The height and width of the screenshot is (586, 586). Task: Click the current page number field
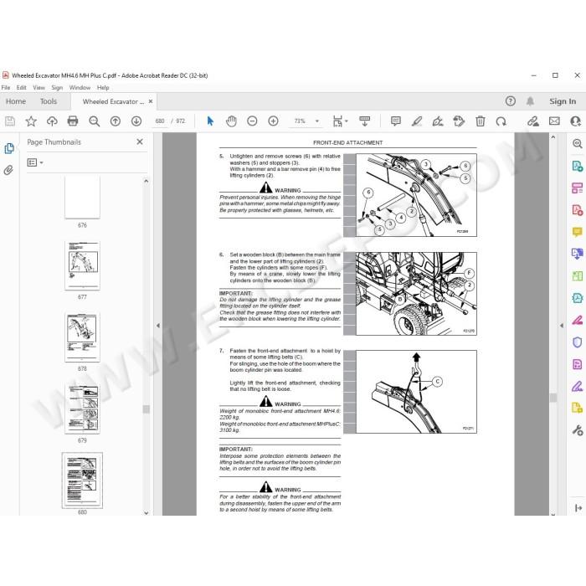click(160, 121)
